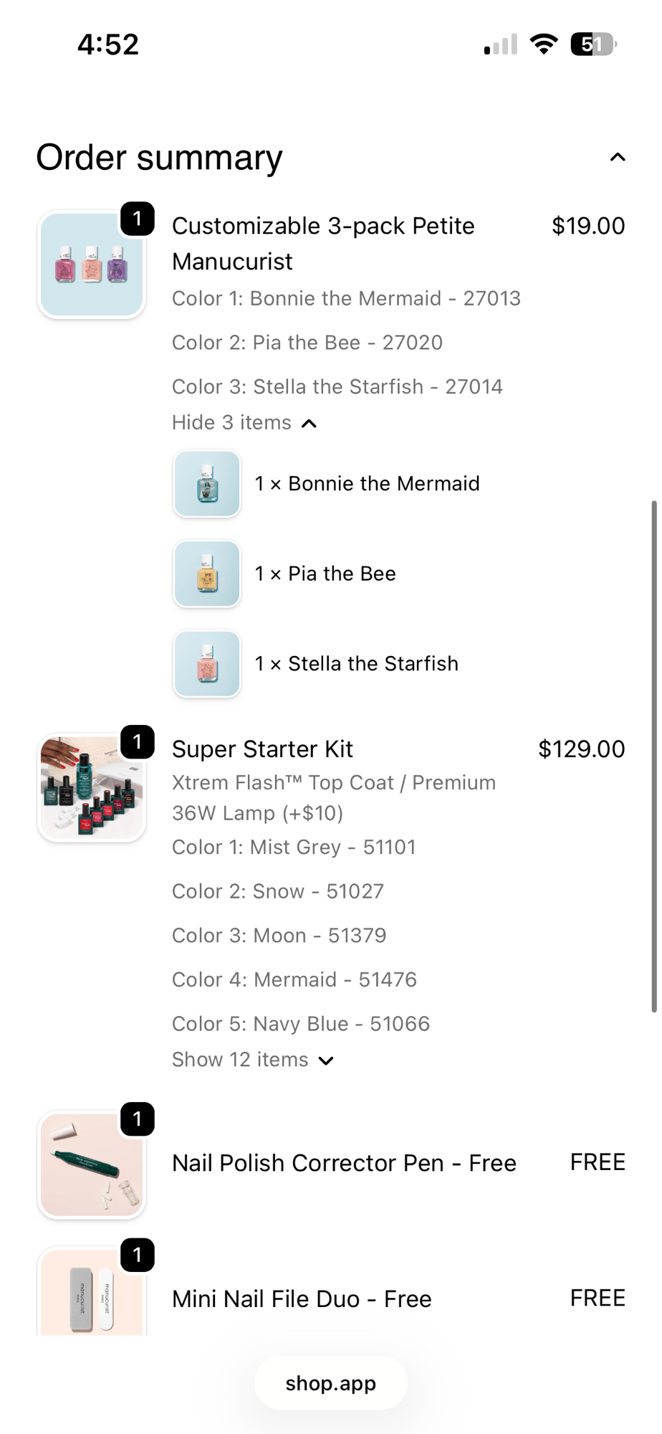Open the Customizable 3-pack product thumbnail
The height and width of the screenshot is (1434, 662).
pyautogui.click(x=92, y=265)
